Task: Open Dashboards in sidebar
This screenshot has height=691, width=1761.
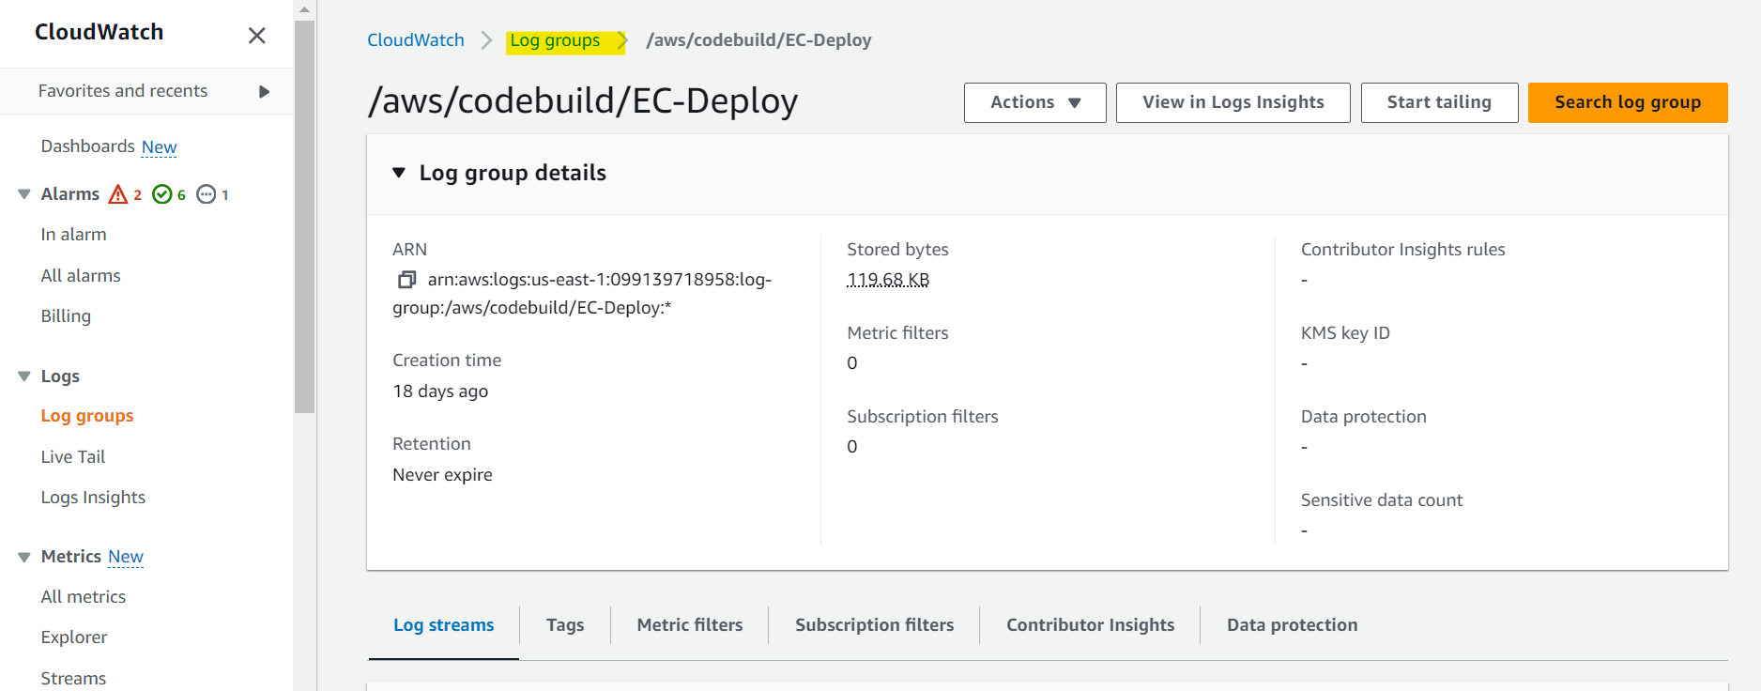Action: (88, 146)
